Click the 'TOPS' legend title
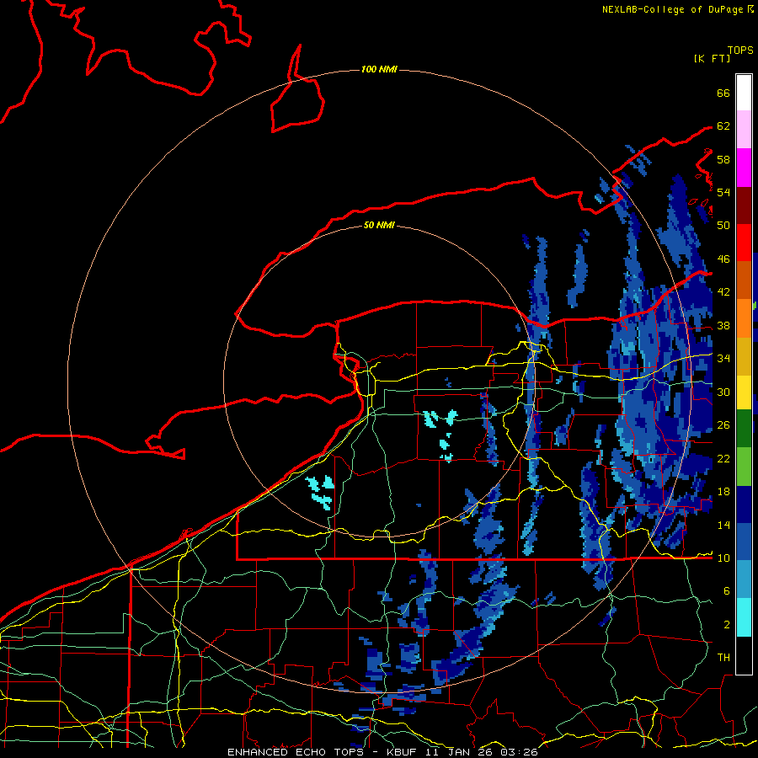758x758 pixels. point(740,50)
